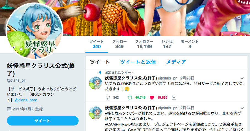The height and width of the screenshot is (131, 250).
Task: Click the pin icon above pinned tweet
Action: click(100, 72)
